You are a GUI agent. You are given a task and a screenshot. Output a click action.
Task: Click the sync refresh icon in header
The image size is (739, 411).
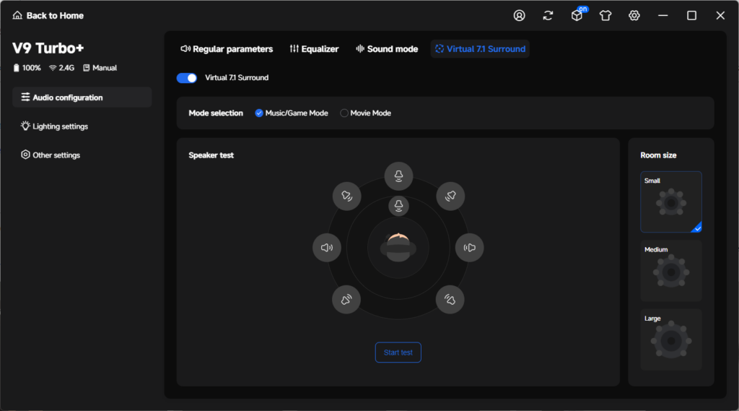548,16
